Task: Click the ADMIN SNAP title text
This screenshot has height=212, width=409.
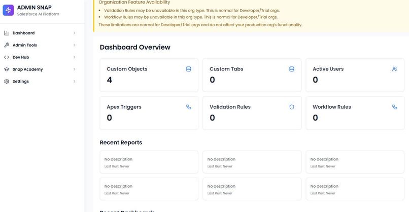Action: (x=35, y=8)
